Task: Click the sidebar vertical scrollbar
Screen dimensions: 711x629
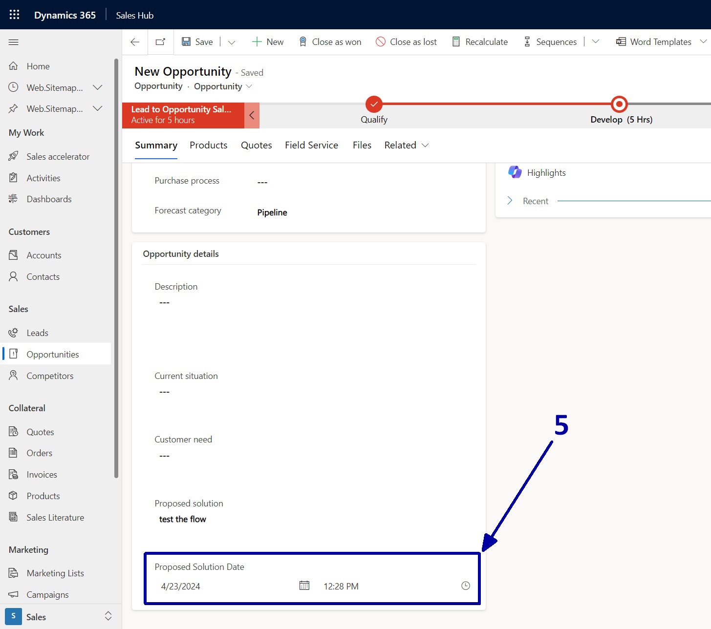Action: [116, 269]
